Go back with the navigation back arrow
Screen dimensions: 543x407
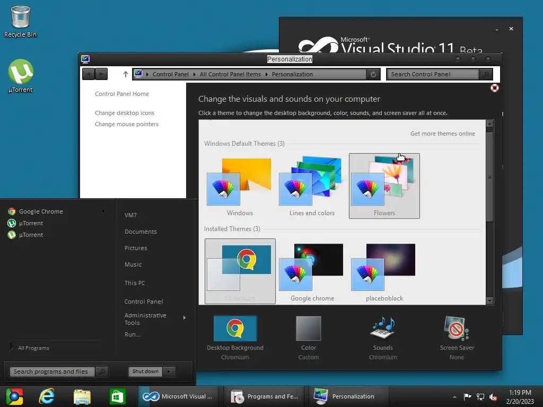(89, 74)
